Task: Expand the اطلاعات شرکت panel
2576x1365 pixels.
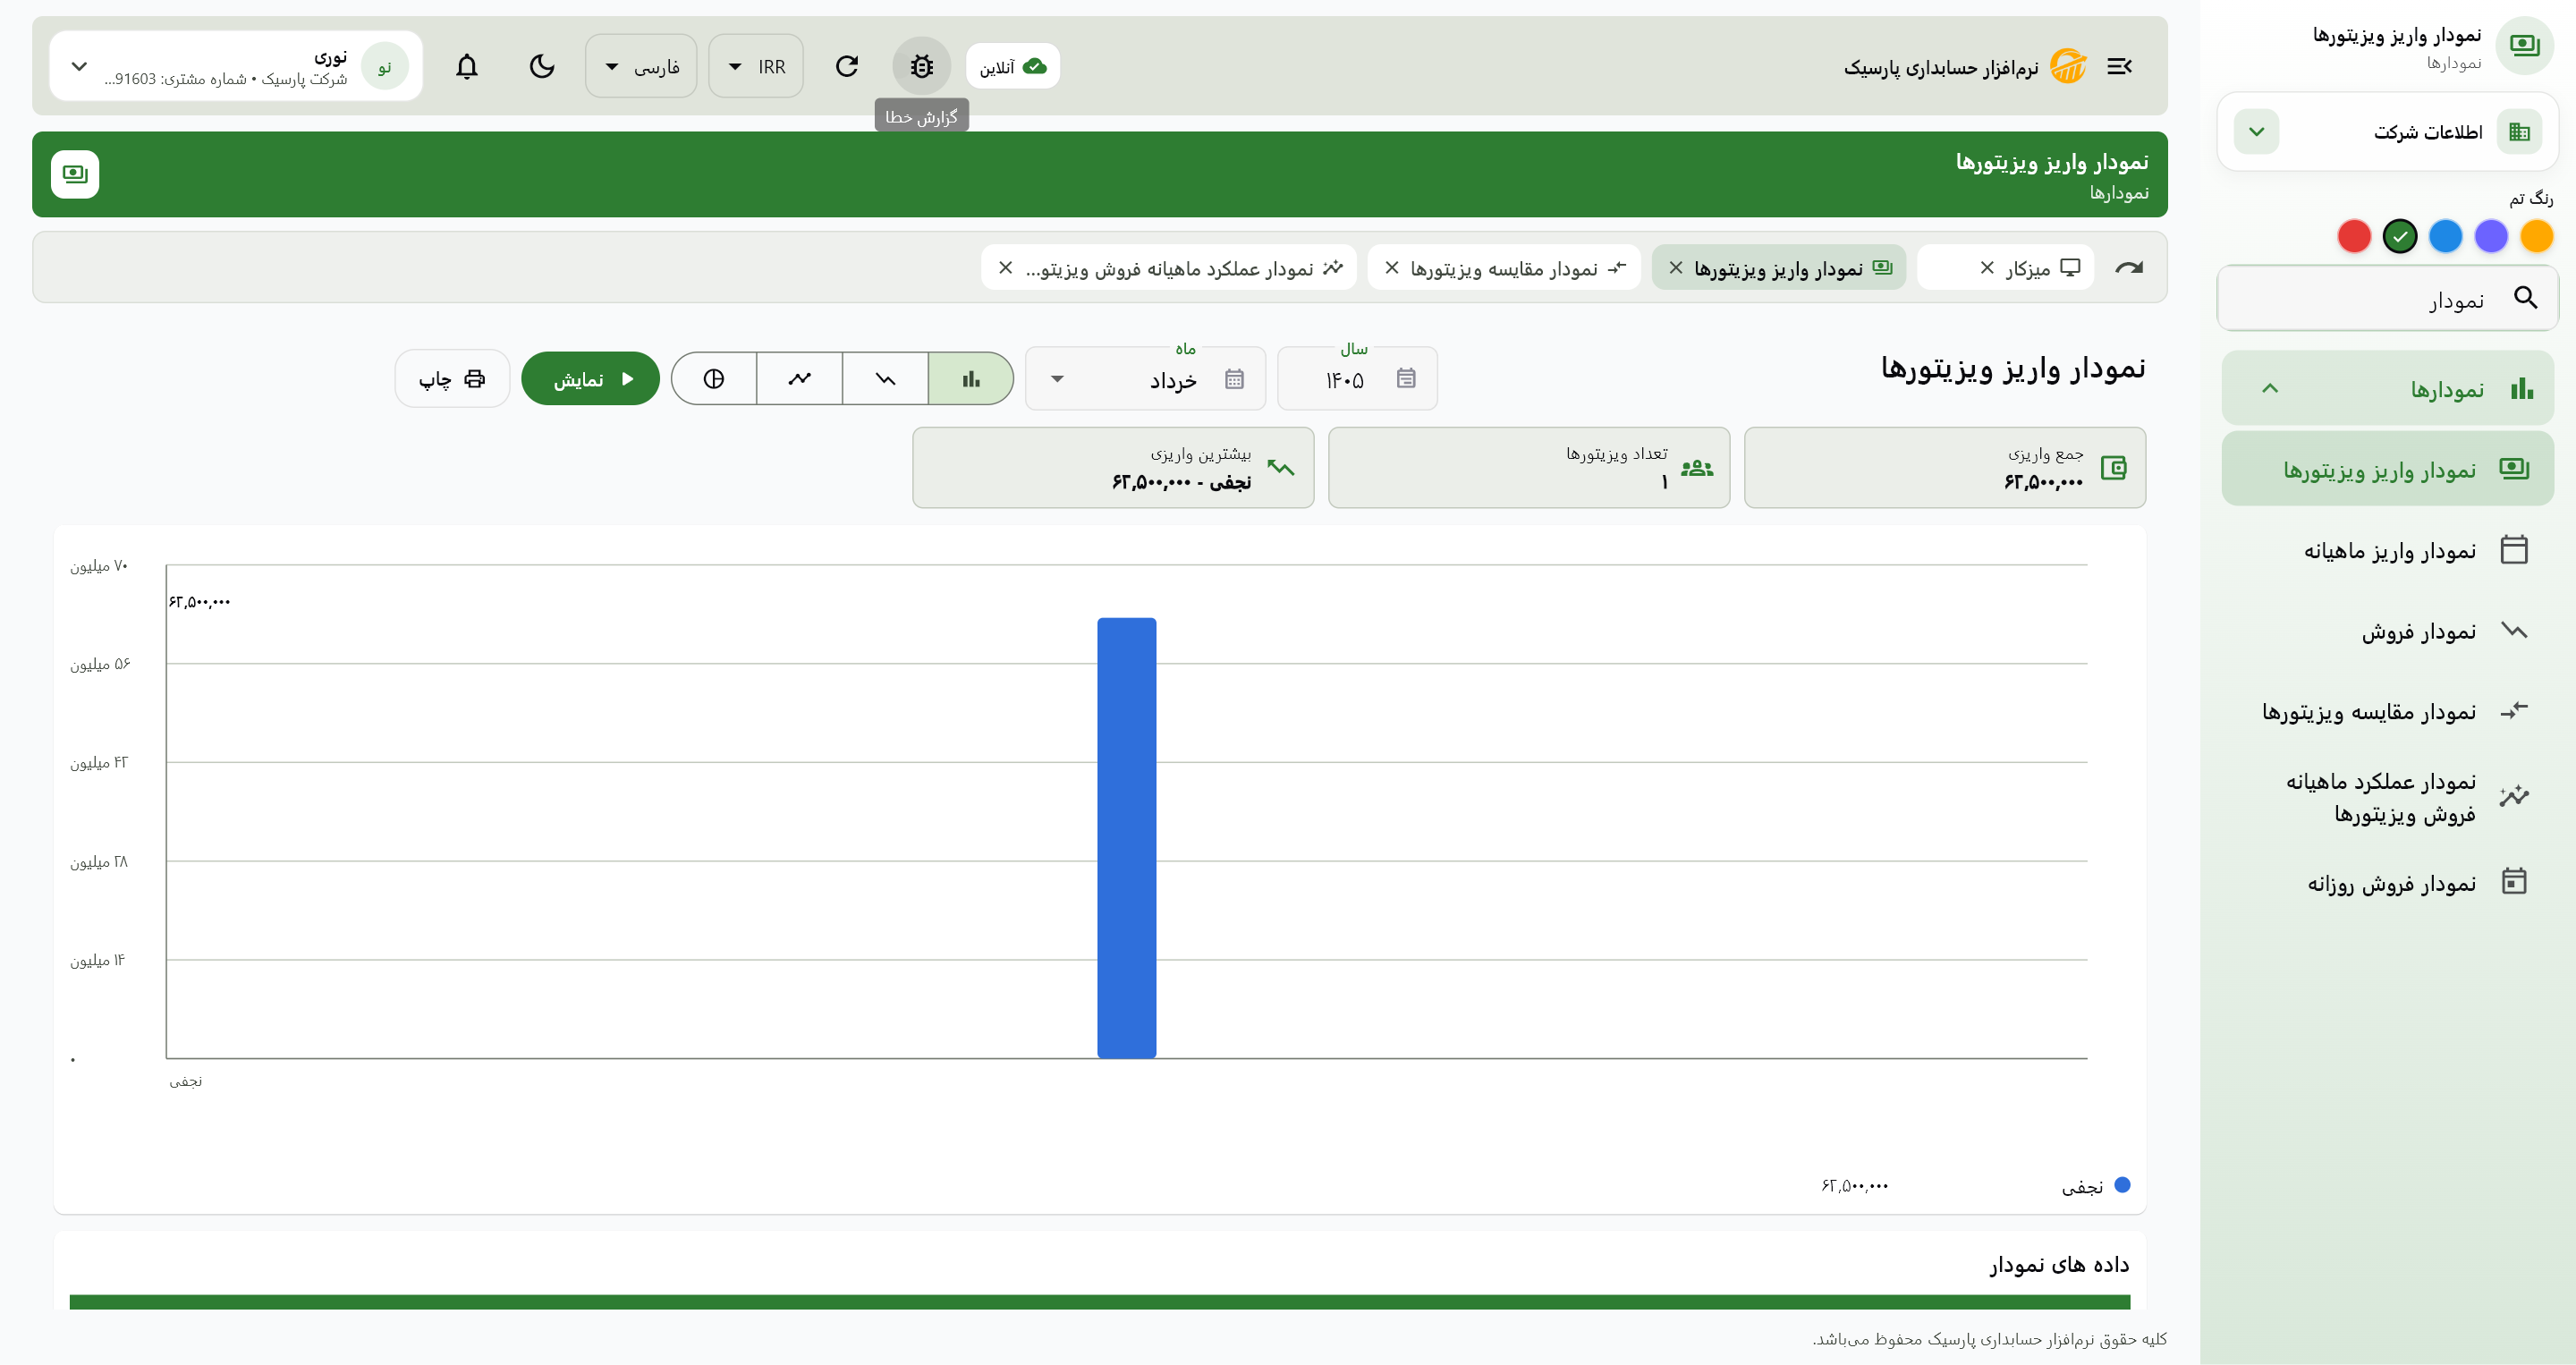Action: [2256, 131]
